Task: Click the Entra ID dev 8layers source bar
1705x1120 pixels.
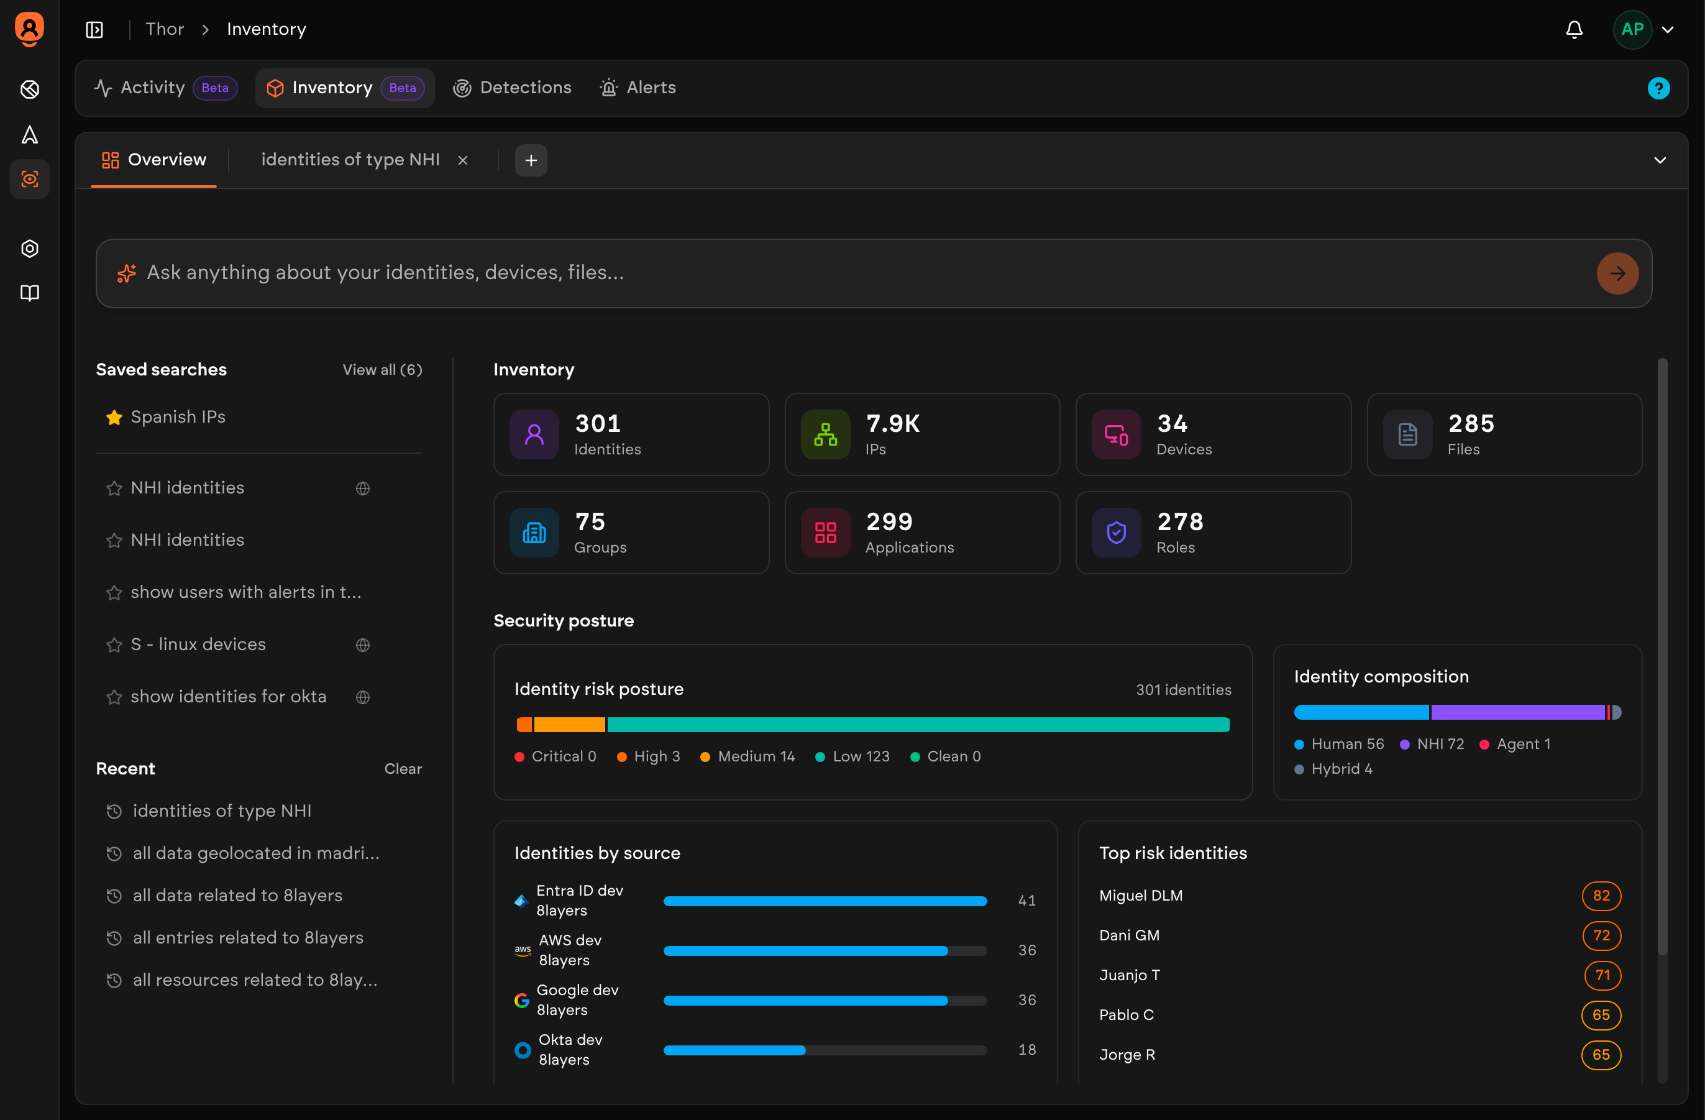Action: click(825, 901)
